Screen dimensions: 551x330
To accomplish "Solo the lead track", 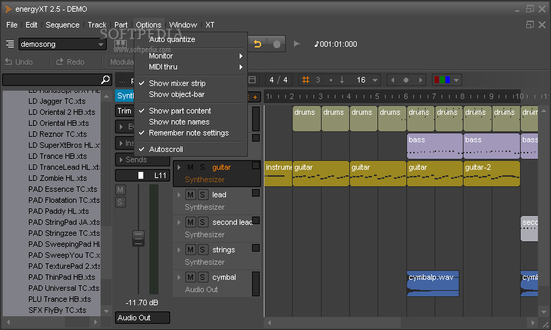I will pyautogui.click(x=202, y=195).
